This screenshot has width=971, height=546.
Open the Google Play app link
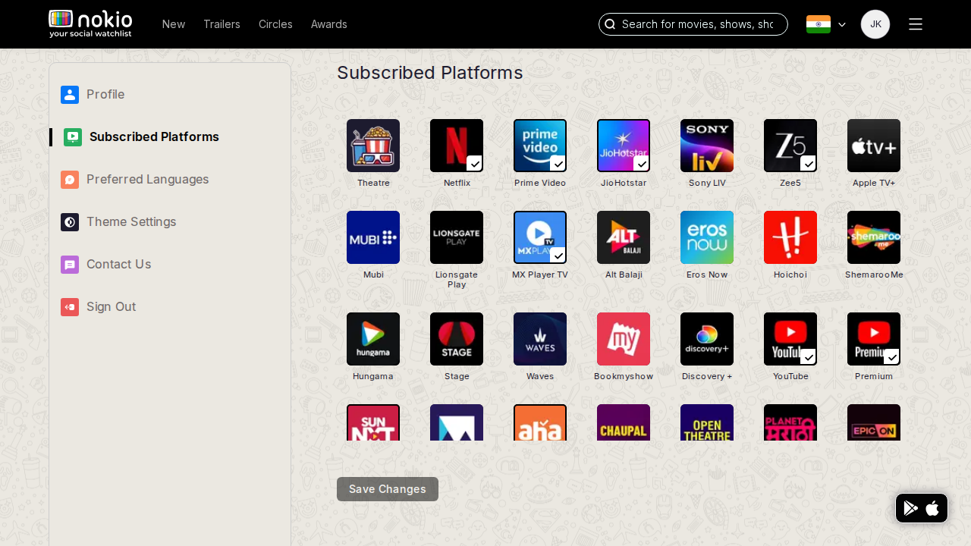[911, 508]
